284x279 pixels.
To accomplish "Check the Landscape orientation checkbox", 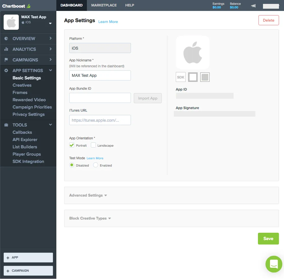I will click(93, 145).
